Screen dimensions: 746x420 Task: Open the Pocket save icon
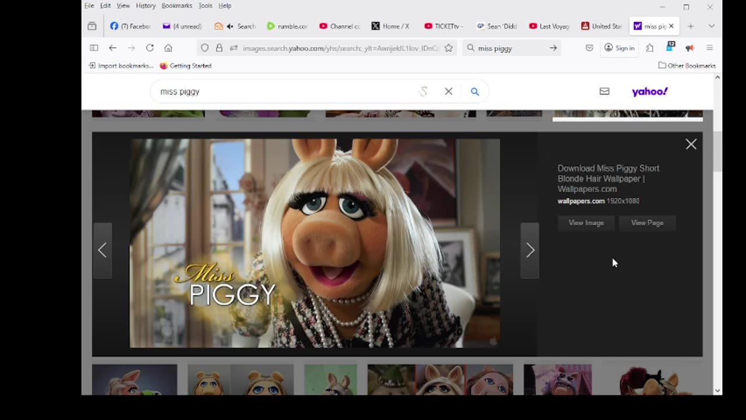tap(590, 48)
